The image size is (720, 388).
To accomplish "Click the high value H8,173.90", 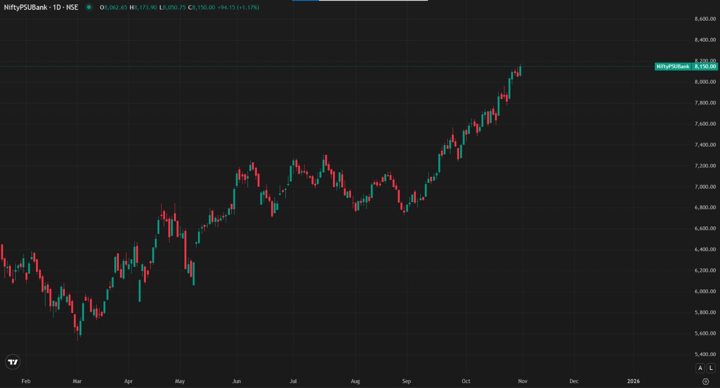I will (143, 8).
